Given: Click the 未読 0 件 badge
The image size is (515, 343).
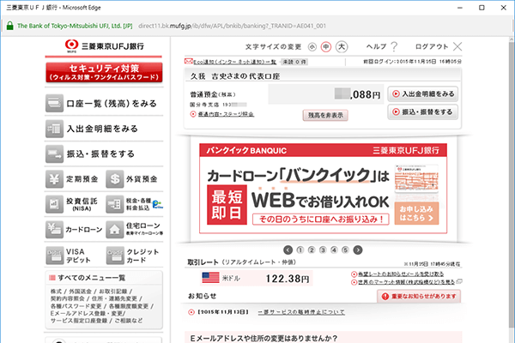Looking at the screenshot, I should coord(294,62).
